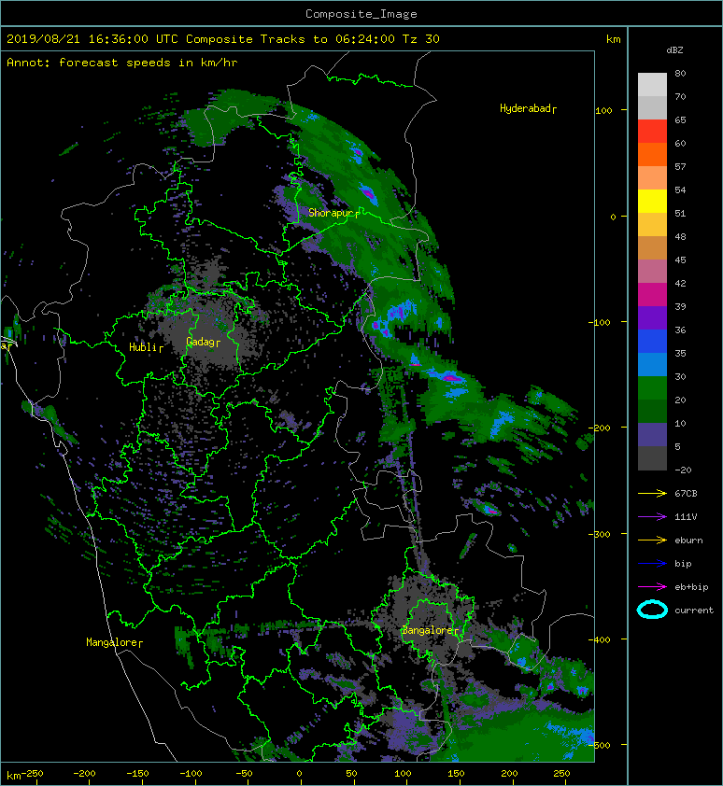Image resolution: width=723 pixels, height=786 pixels.
Task: Click the eb+bip magenta arrow legend icon
Action: click(652, 586)
